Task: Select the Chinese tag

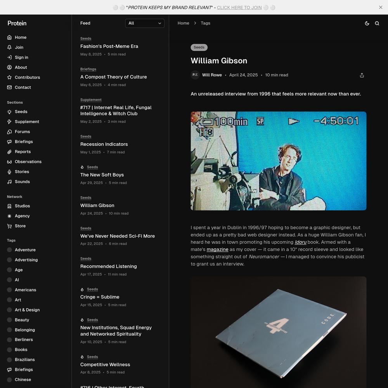Action: [23, 379]
